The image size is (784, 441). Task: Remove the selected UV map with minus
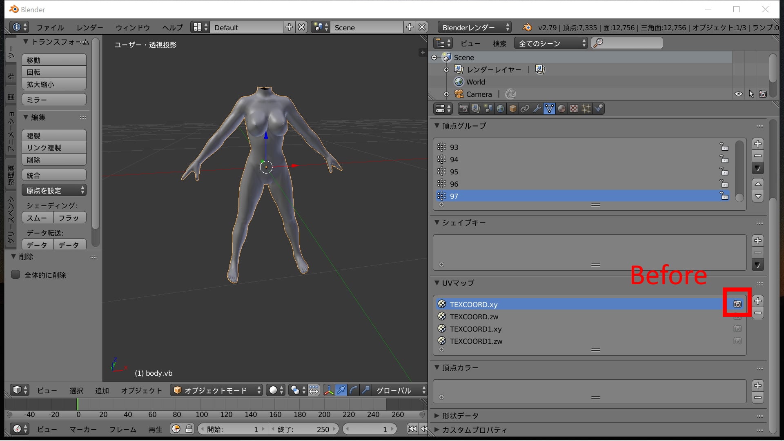(758, 313)
